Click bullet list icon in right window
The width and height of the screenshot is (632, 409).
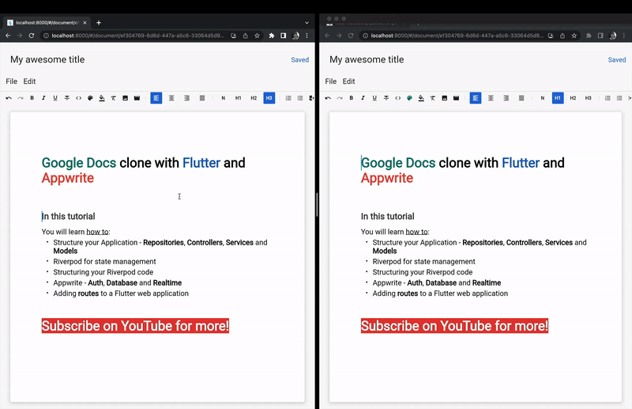pos(619,98)
